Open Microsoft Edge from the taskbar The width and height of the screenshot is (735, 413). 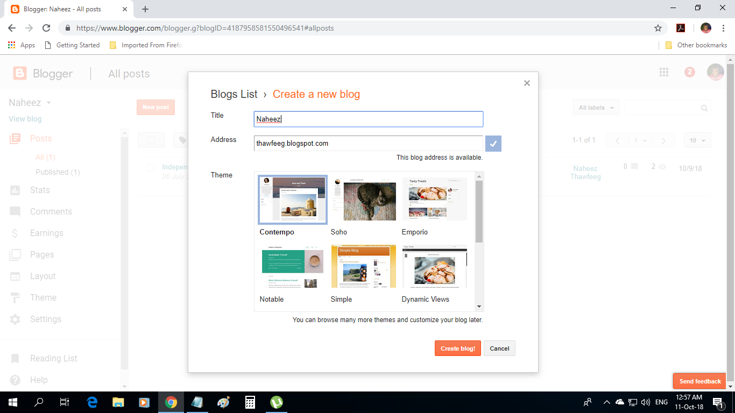point(93,402)
